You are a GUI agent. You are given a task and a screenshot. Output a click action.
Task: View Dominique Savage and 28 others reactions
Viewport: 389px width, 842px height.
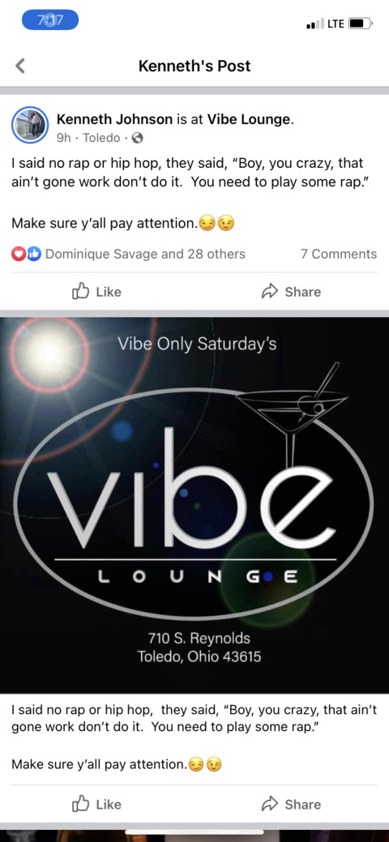[145, 254]
